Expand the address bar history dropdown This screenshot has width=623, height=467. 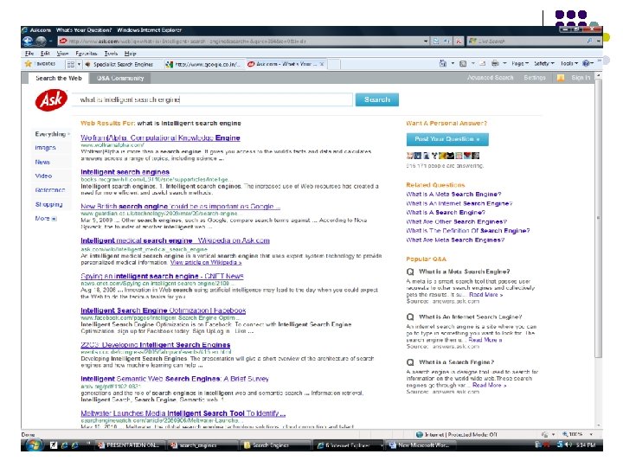(x=426, y=41)
